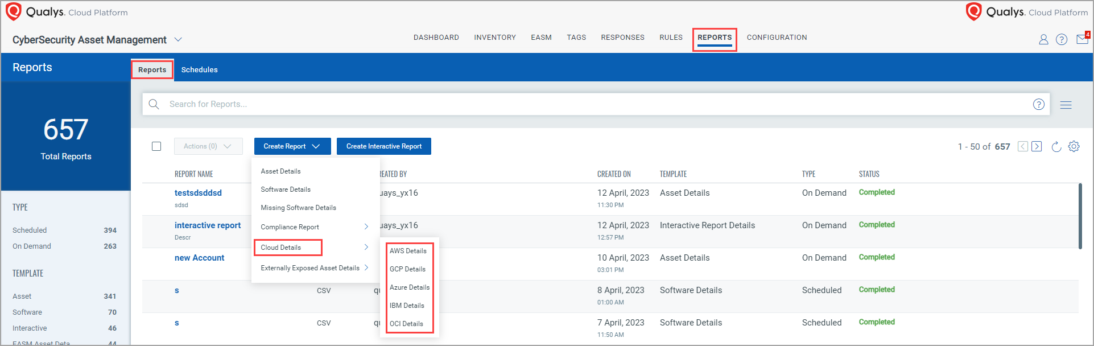Select AWS Details in submenu
1094x346 pixels.
pyautogui.click(x=408, y=251)
